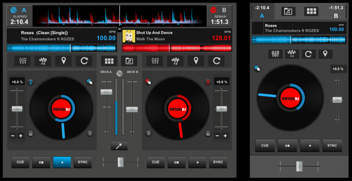Toggle the pitch lock padlock on Deck B
This screenshot has width=352, height=181.
(x=208, y=134)
